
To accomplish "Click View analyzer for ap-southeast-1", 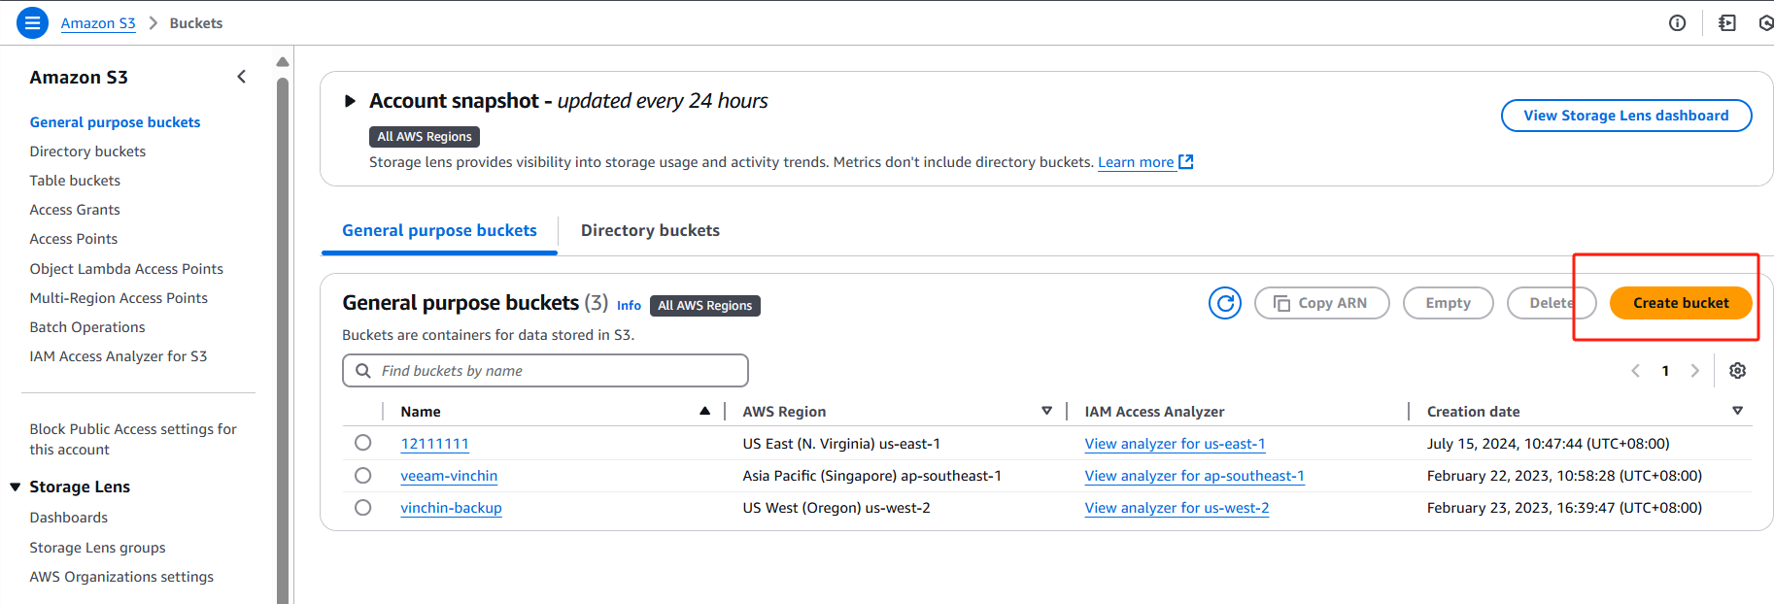I will tap(1194, 476).
